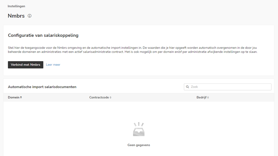Open the Leer meer link
Viewport: 278px width, 156px height.
53,65
